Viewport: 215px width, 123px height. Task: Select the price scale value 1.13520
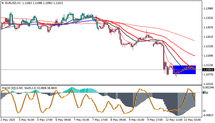coord(208,18)
